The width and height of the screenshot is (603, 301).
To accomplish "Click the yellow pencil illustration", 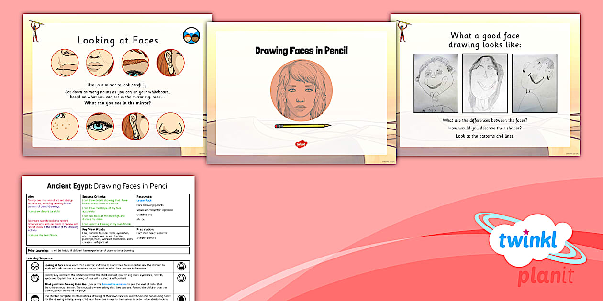I will pyautogui.click(x=302, y=126).
